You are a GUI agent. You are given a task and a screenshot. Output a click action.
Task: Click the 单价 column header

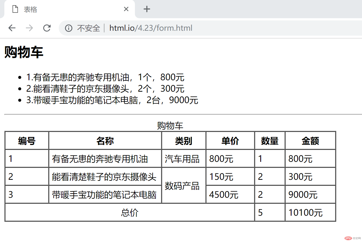coord(230,141)
